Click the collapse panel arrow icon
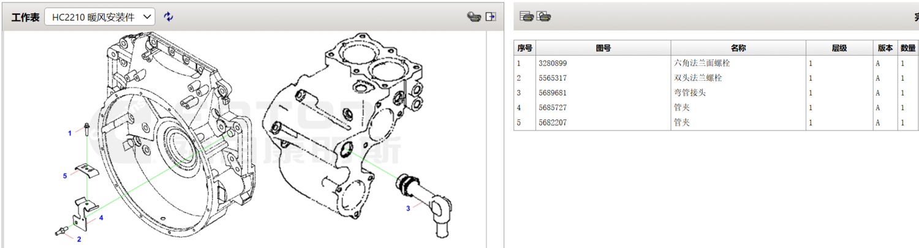 (x=491, y=17)
